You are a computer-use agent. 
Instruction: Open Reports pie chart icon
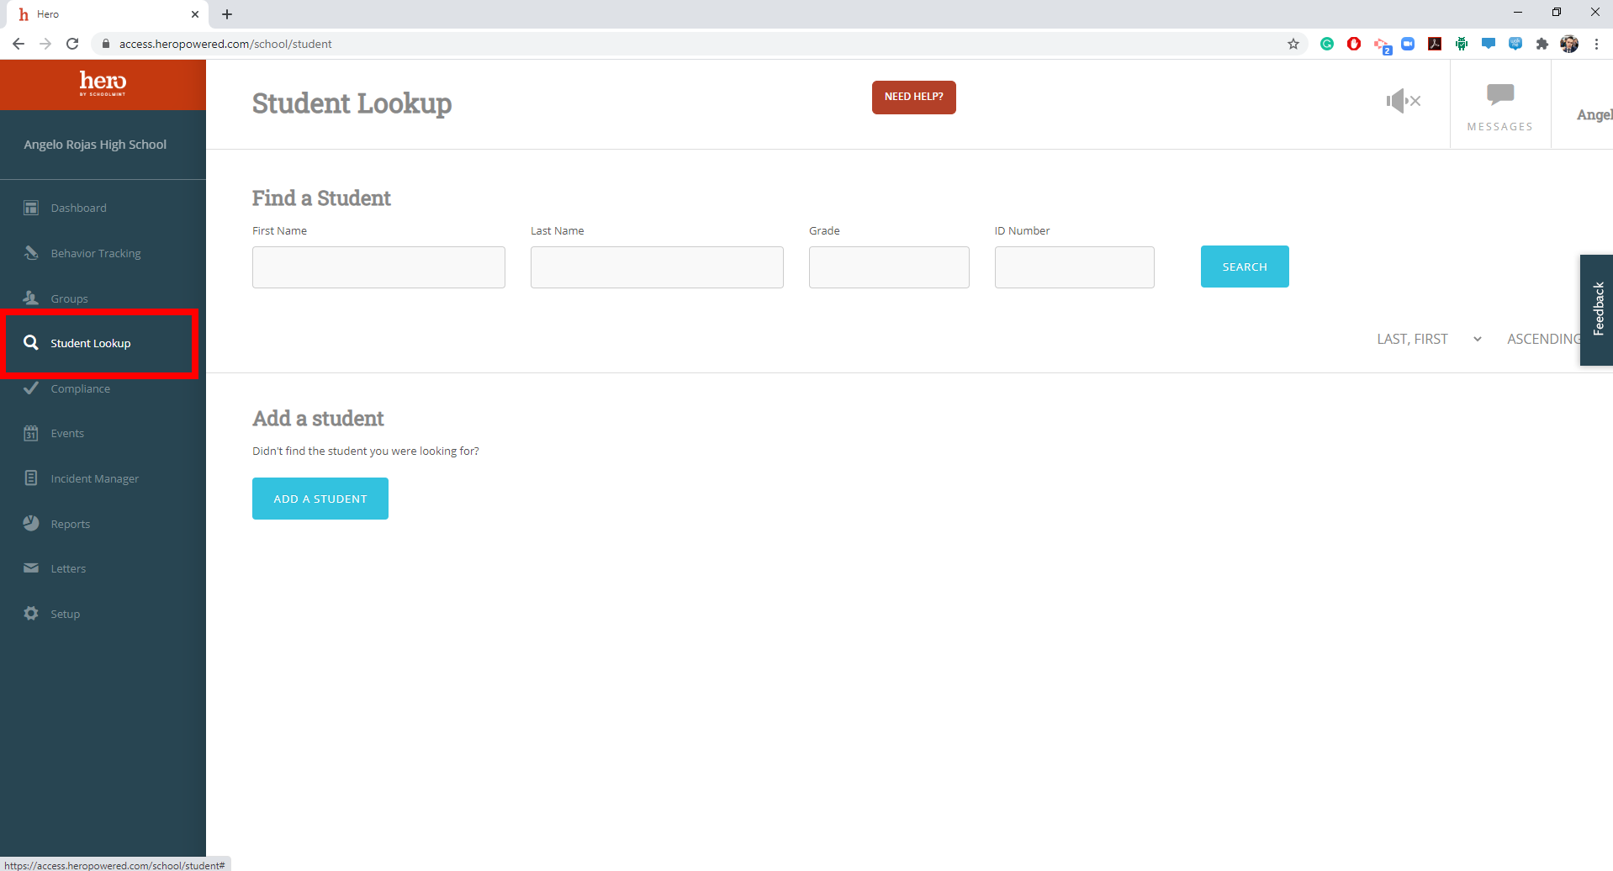point(31,523)
